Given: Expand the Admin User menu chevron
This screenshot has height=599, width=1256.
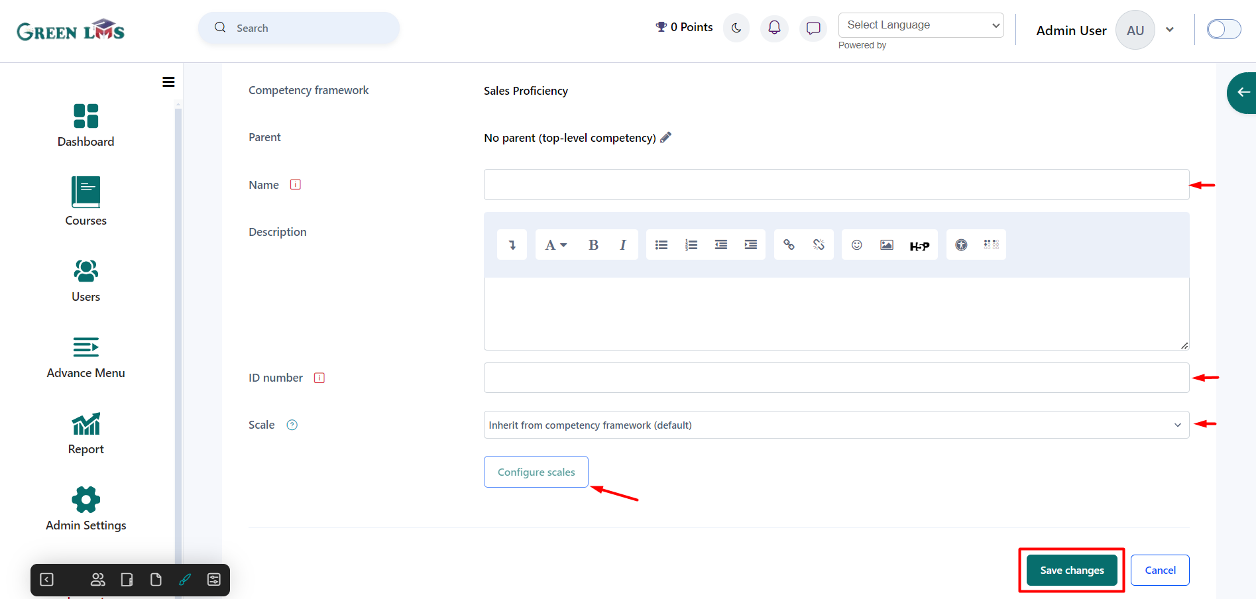Looking at the screenshot, I should coord(1170,30).
